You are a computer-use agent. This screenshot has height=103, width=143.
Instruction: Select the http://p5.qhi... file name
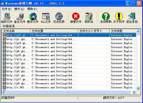pyautogui.click(x=17, y=71)
